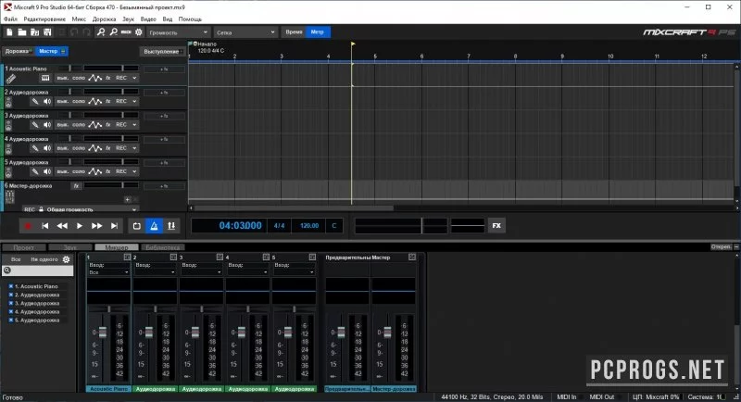Open the Дорожка add-track button
The width and height of the screenshot is (741, 402).
[x=18, y=51]
